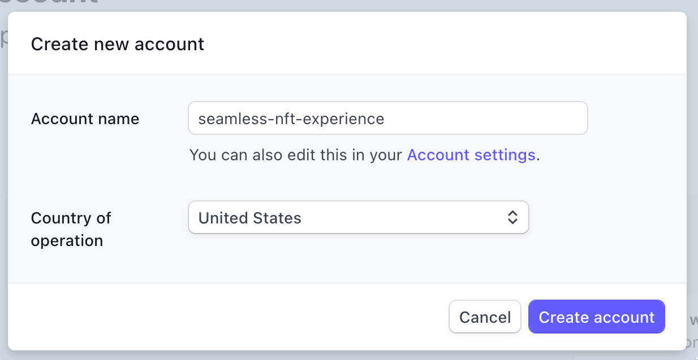Click the Country of operation label
Screen dimensions: 698x360
point(71,229)
